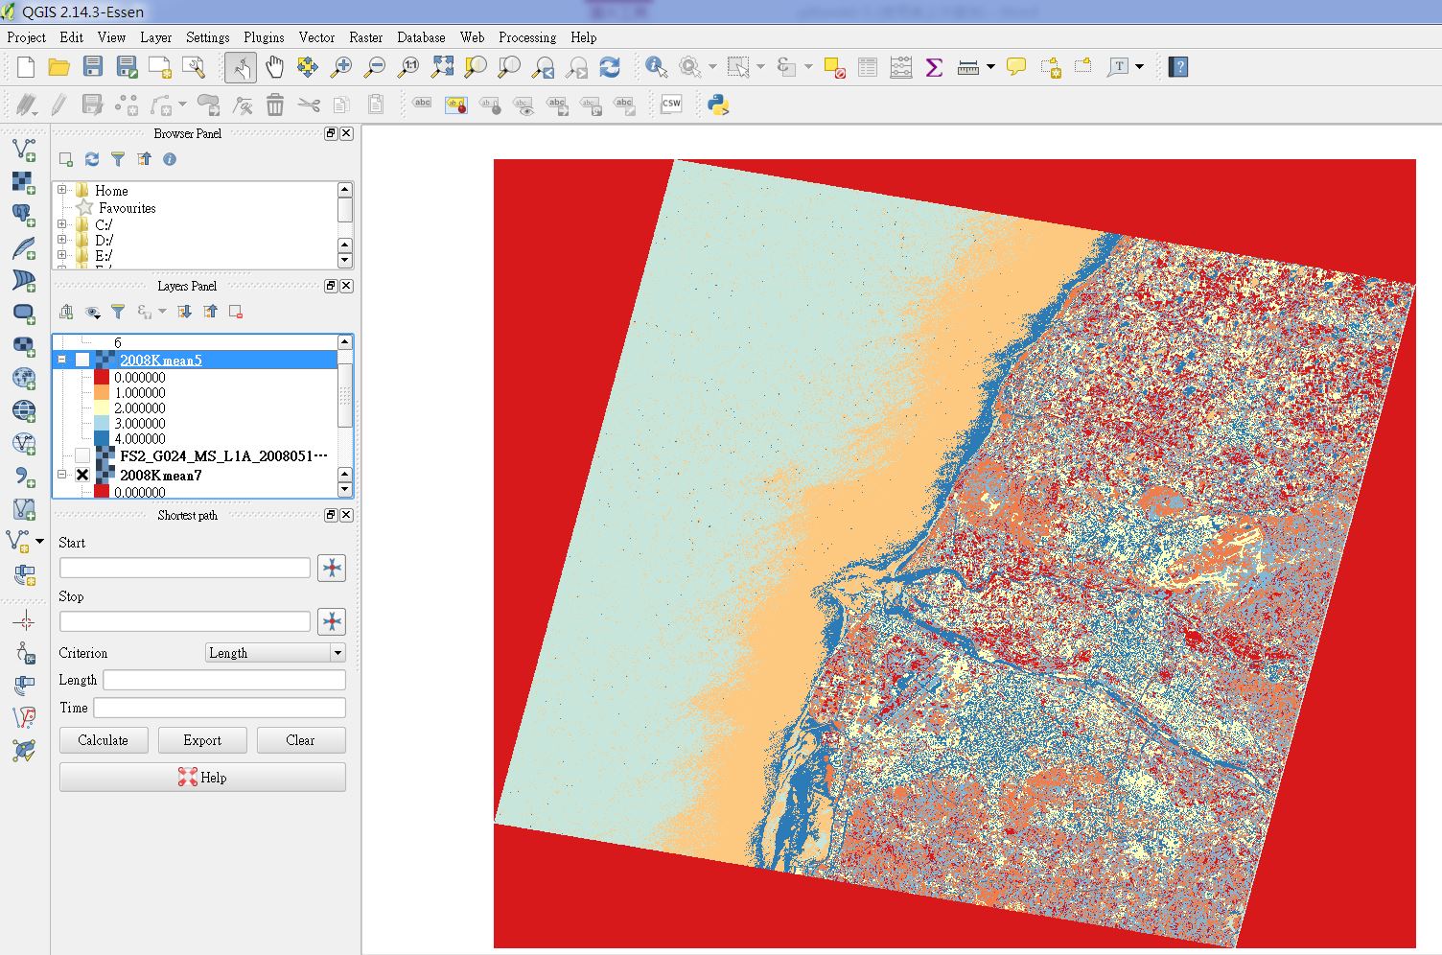Click Expand All in Layers Panel toolbar
This screenshot has height=955, width=1442.
184,312
